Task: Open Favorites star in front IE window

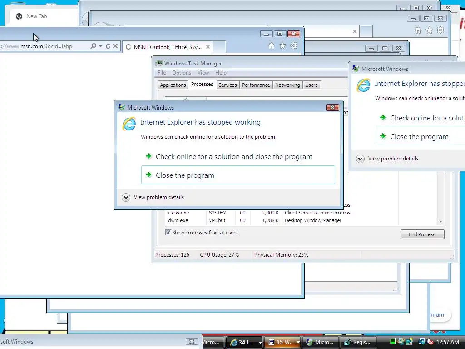Action: [x=282, y=46]
